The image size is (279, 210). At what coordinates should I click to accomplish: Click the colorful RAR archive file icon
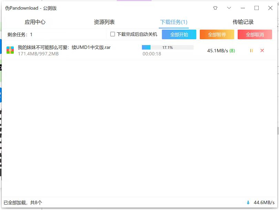[10, 50]
